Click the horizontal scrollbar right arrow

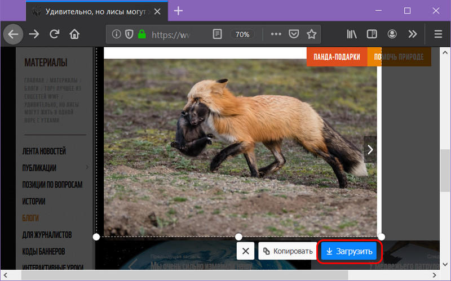pyautogui.click(x=434, y=275)
